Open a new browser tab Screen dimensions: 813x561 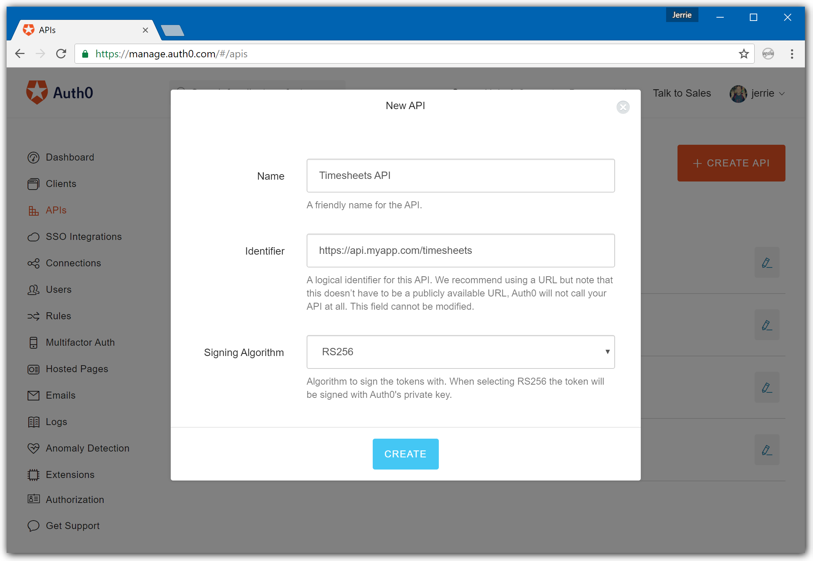click(173, 30)
